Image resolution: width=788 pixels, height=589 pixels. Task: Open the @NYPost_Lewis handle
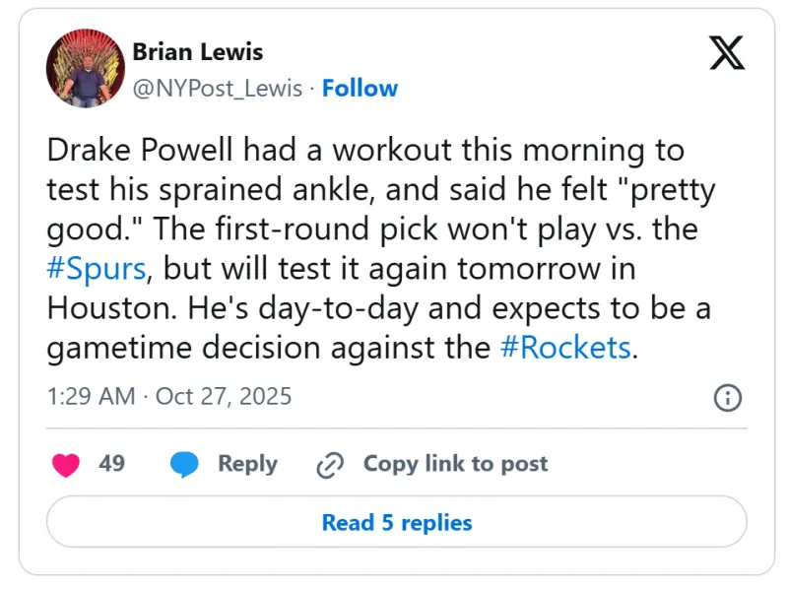pyautogui.click(x=218, y=89)
